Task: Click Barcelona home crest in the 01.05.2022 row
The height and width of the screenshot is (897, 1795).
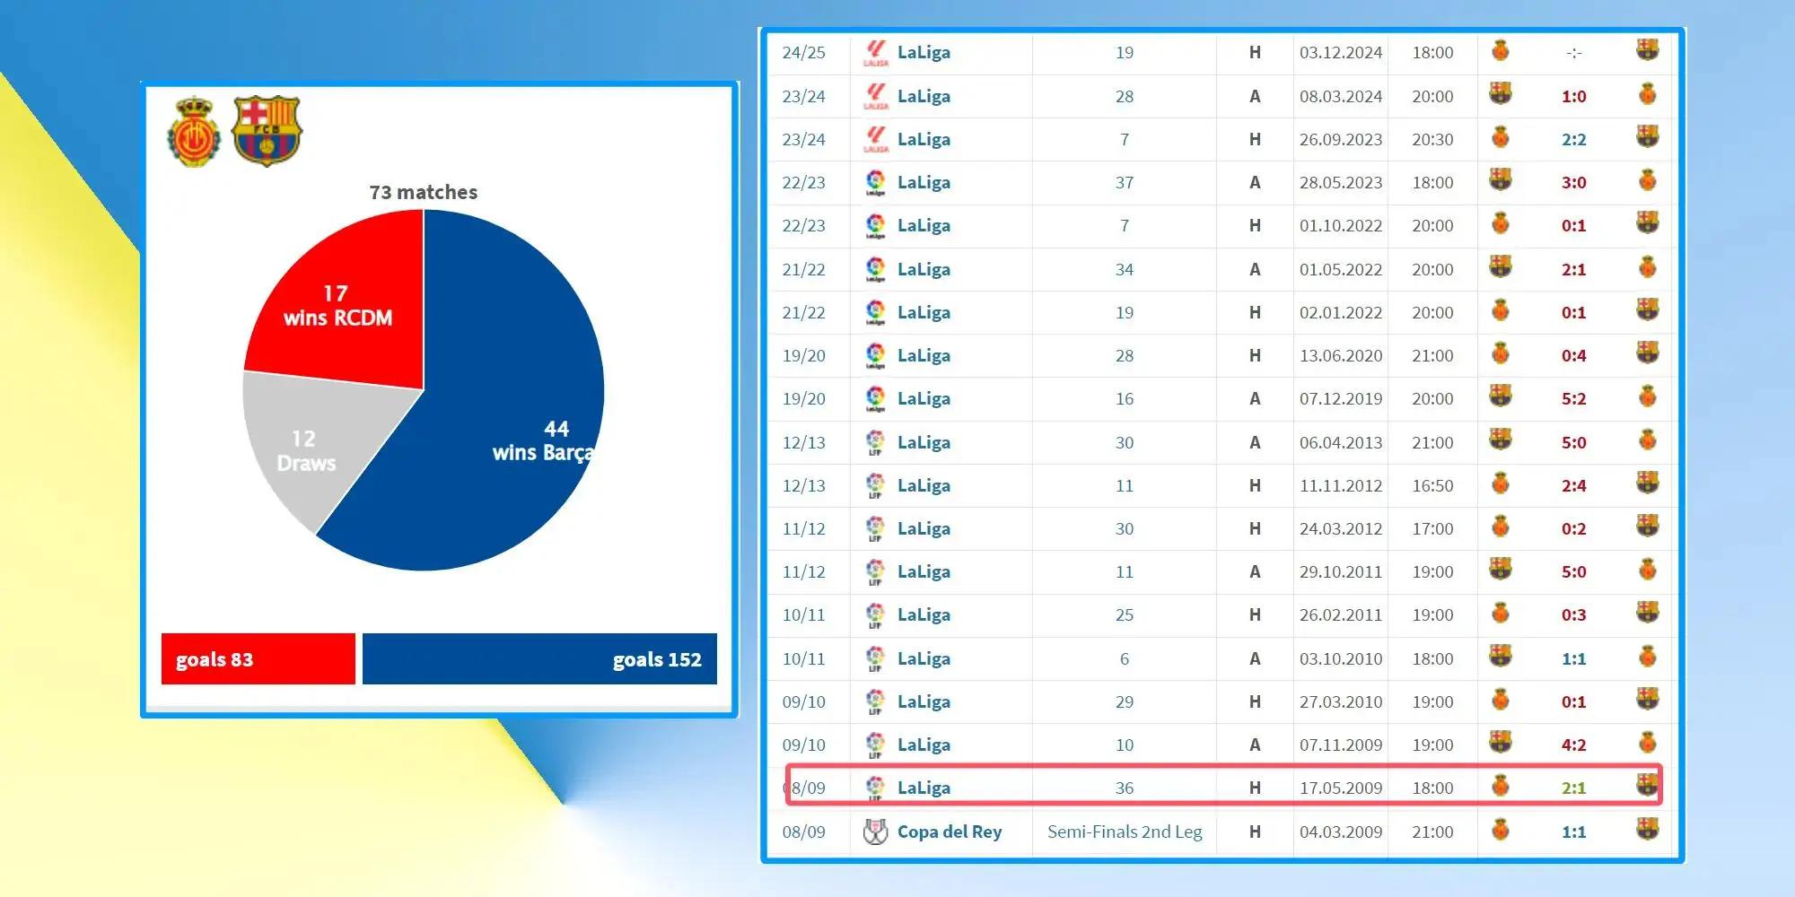Action: [x=1500, y=266]
